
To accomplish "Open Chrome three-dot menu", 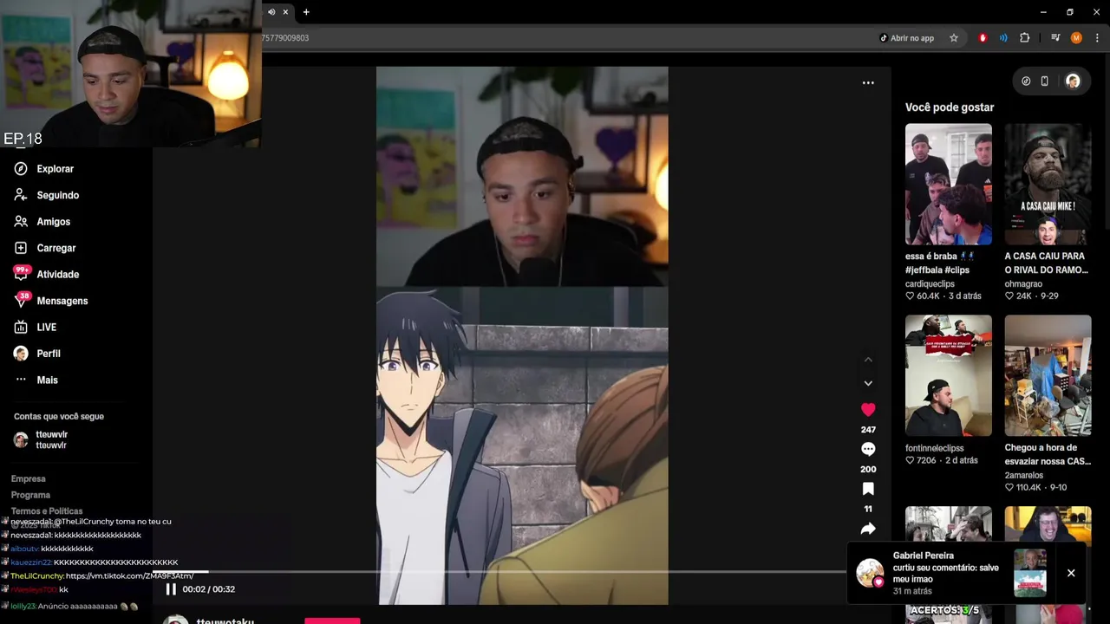I will [x=1098, y=38].
